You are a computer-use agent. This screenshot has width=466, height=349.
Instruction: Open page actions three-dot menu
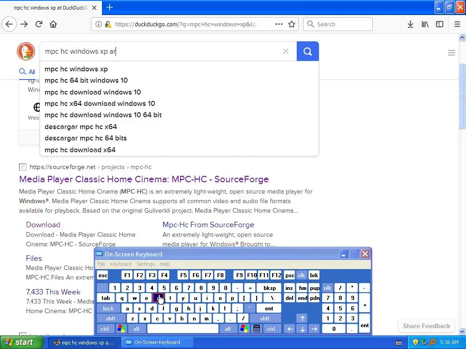click(279, 24)
